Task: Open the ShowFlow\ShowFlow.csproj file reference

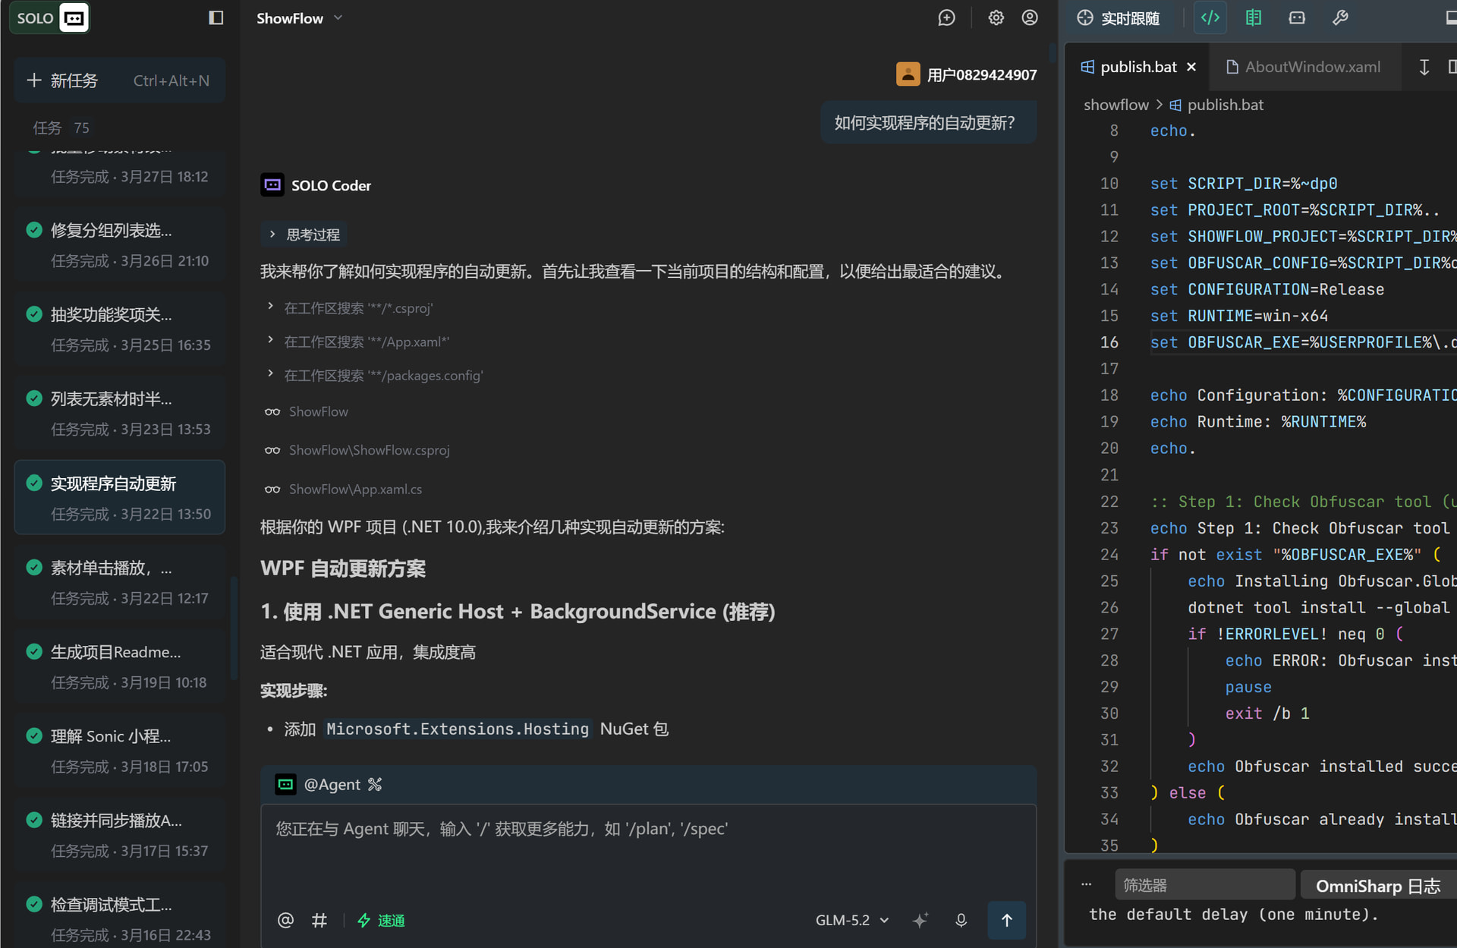Action: coord(357,450)
